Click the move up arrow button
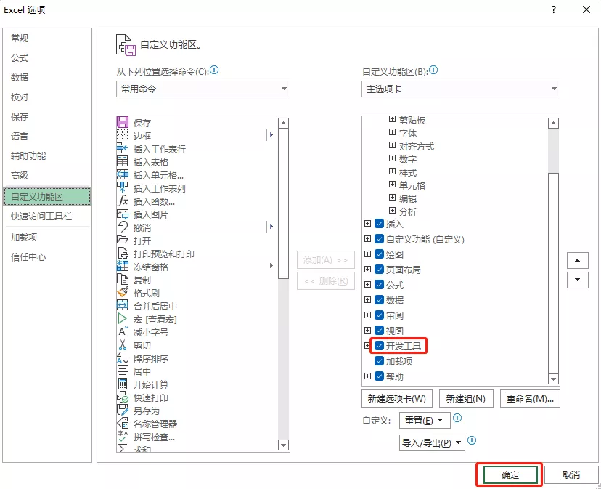 point(578,260)
